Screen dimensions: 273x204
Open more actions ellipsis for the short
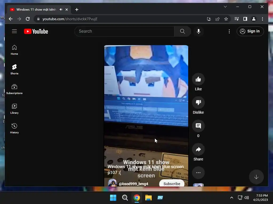[x=198, y=173]
